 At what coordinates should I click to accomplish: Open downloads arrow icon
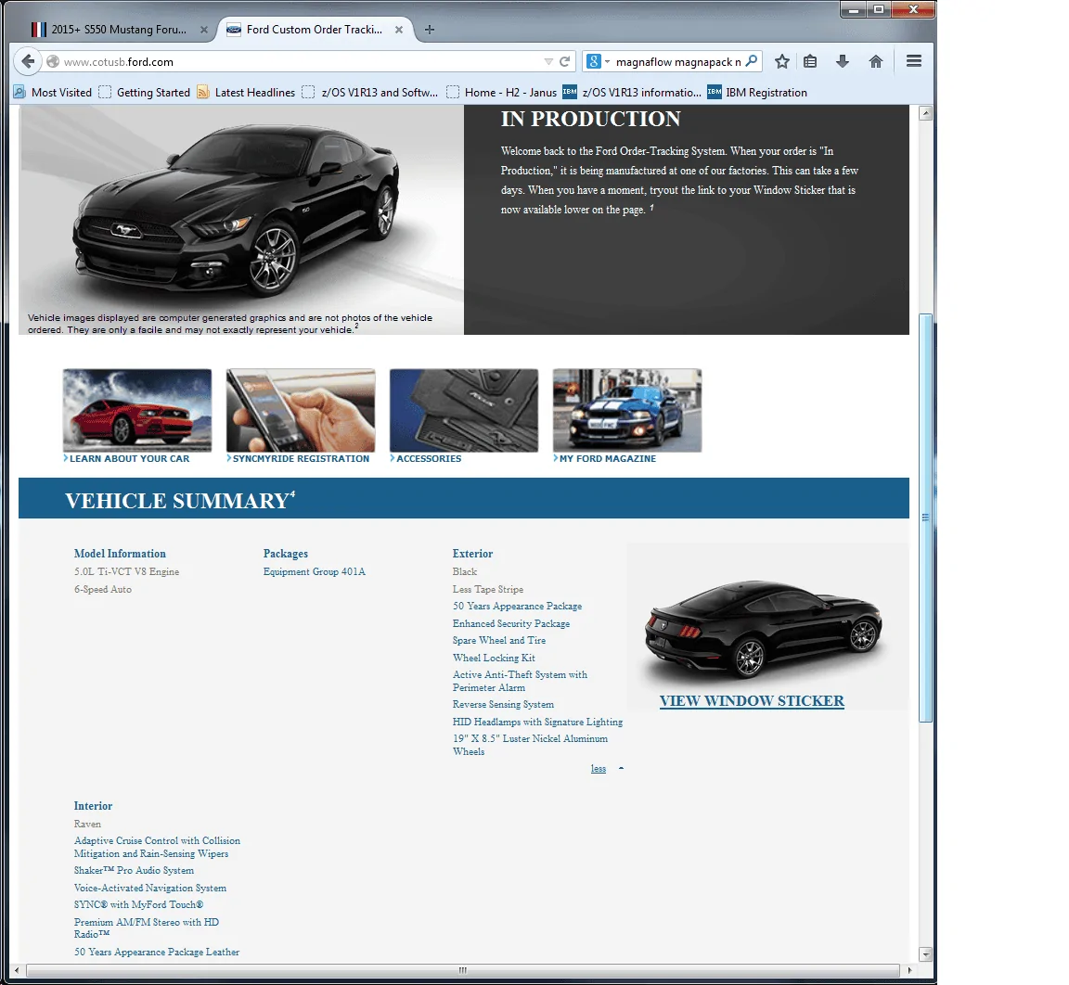coord(843,61)
